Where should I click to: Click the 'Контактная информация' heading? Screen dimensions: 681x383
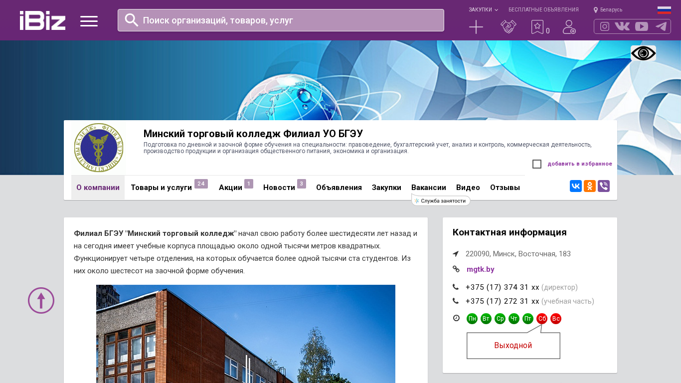pos(510,232)
